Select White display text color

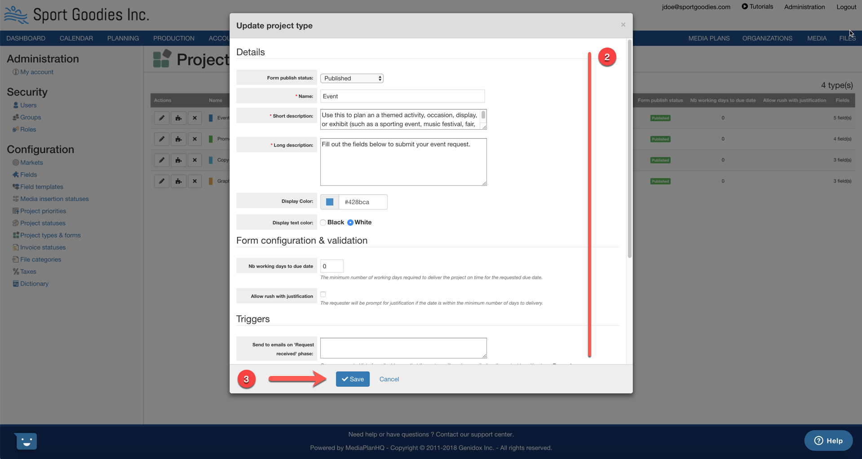point(350,223)
